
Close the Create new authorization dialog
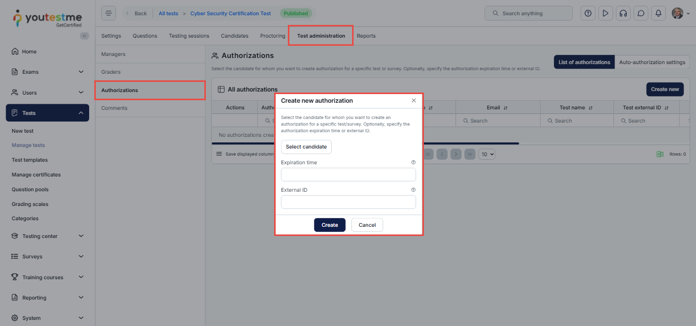pyautogui.click(x=414, y=101)
